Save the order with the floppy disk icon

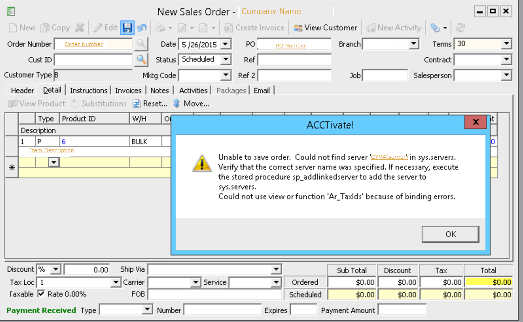click(x=127, y=28)
